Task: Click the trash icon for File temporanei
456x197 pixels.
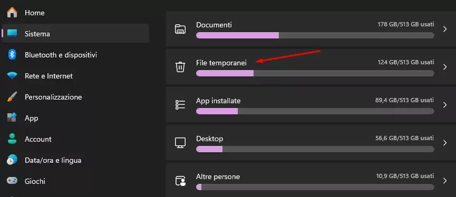Action: point(180,67)
